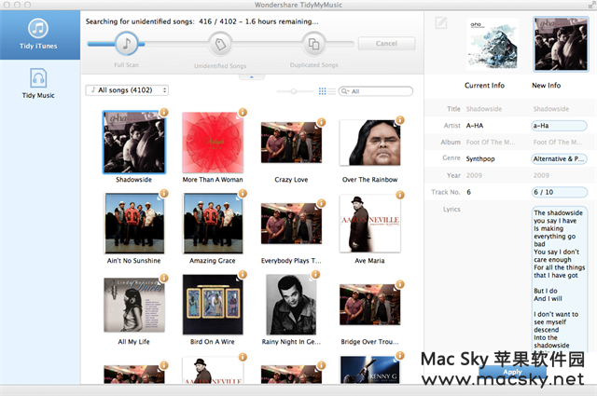The height and width of the screenshot is (396, 597).
Task: Open search filter magnifier dropdown
Action: (x=345, y=91)
